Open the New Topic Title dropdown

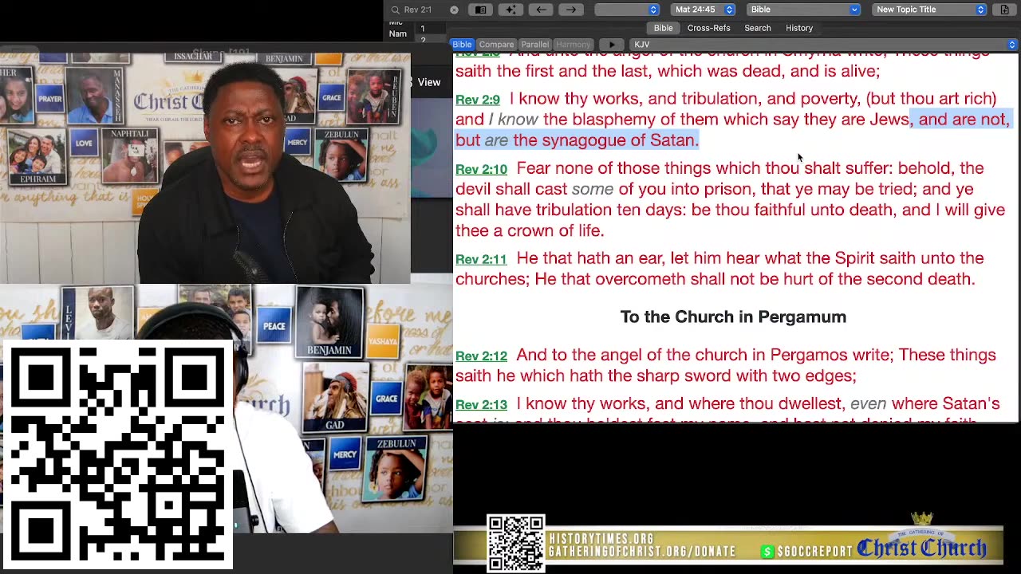click(x=929, y=10)
